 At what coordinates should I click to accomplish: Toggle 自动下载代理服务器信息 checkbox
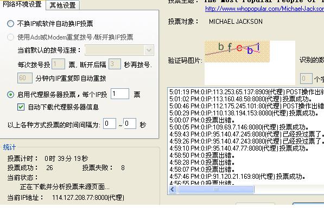pyautogui.click(x=21, y=107)
